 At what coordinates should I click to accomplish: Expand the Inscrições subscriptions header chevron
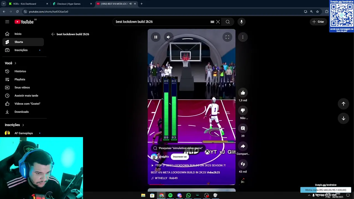(x=23, y=125)
